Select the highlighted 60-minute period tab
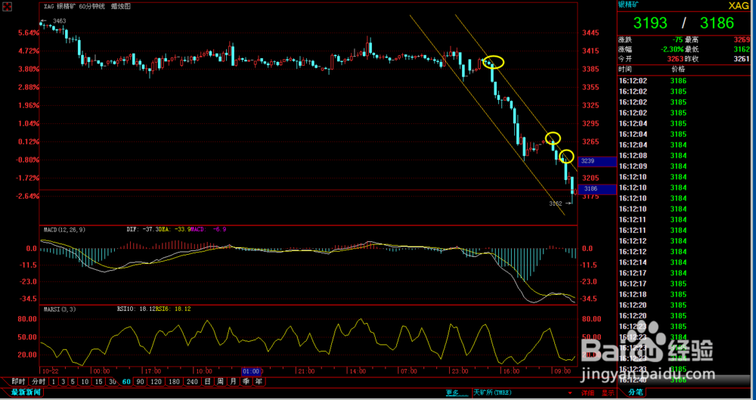 (x=126, y=382)
